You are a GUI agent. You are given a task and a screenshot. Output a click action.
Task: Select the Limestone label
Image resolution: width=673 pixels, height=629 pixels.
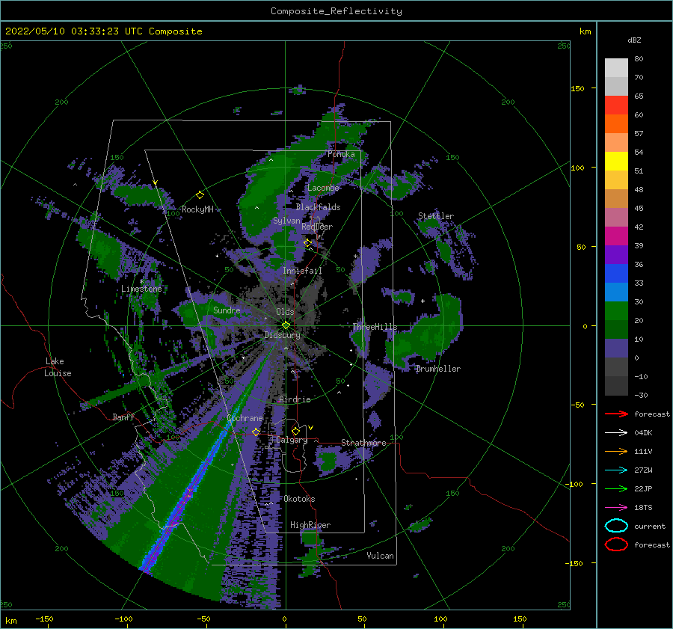[x=141, y=289]
